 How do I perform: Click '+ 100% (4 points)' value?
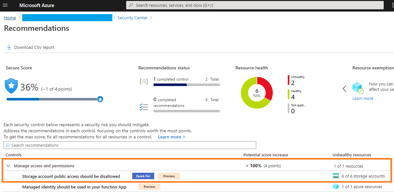click(x=263, y=166)
